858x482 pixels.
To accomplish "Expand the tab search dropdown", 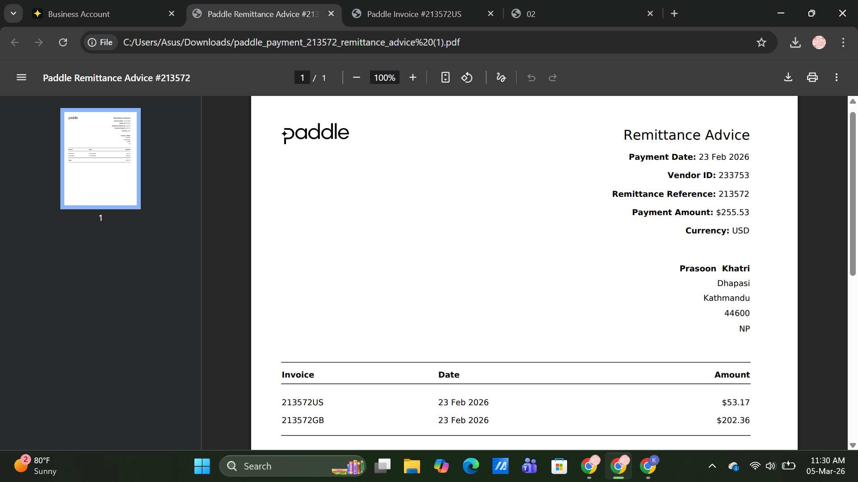I will tap(13, 13).
